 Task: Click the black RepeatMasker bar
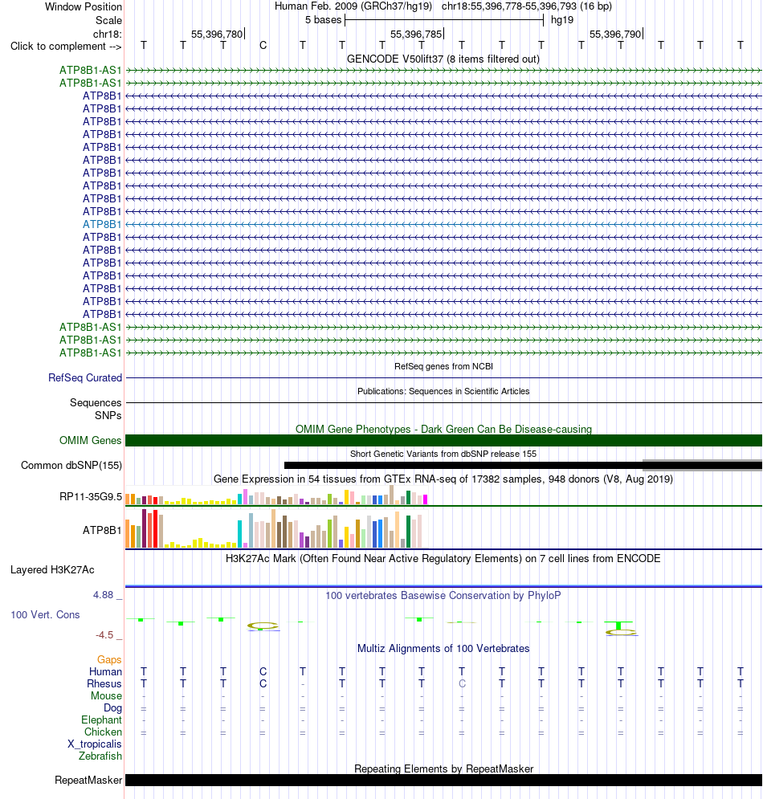443,781
